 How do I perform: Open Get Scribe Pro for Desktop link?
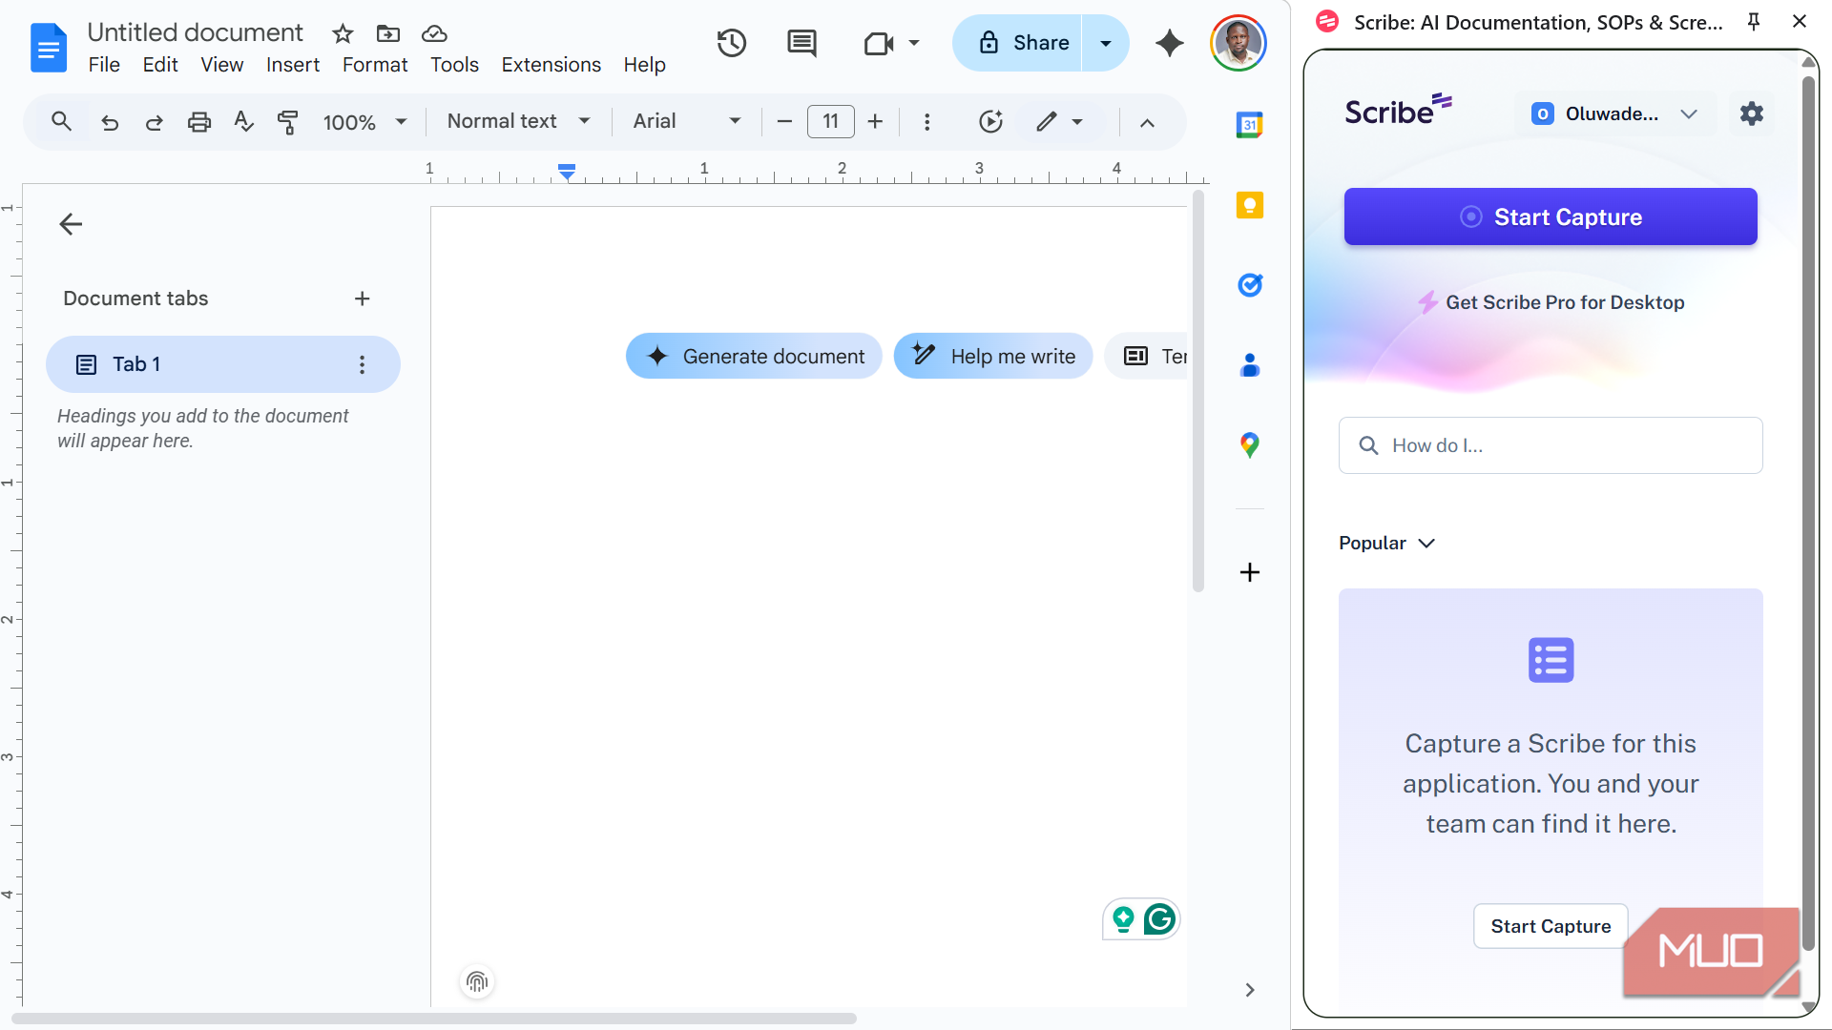point(1551,302)
